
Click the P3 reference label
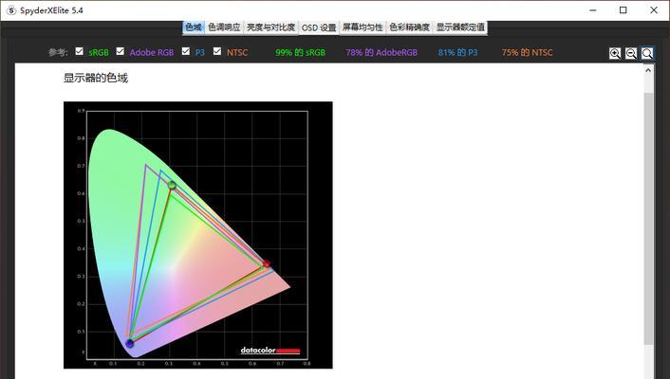200,52
